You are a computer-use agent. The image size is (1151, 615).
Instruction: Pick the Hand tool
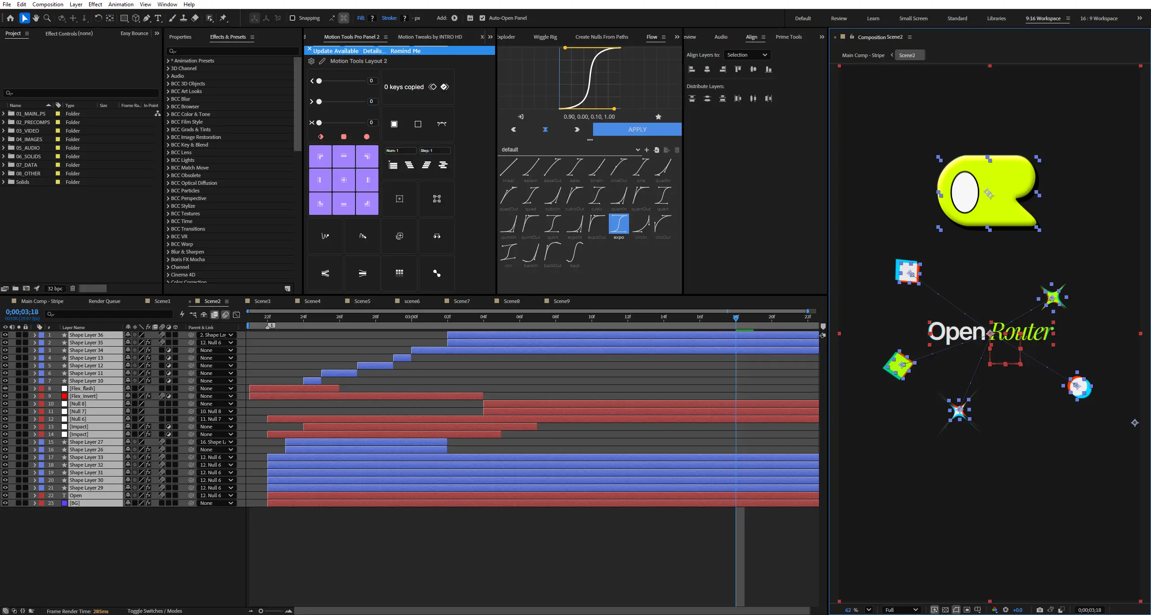[x=36, y=18]
